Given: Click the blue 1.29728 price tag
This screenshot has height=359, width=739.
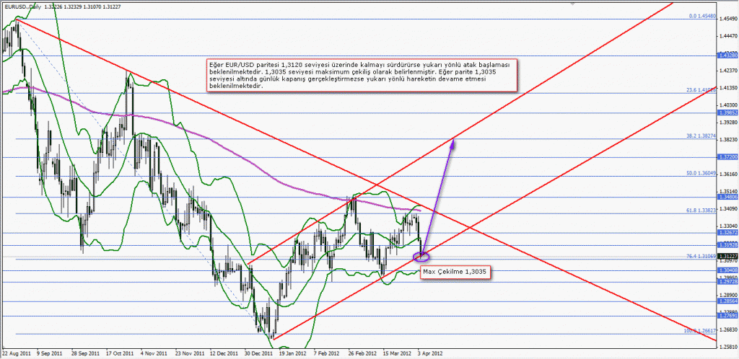Looking at the screenshot, I should coord(728,281).
